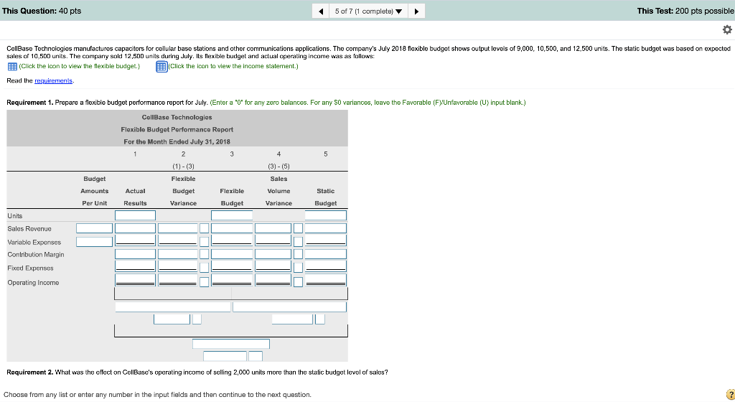
Task: Click left bracket variance amount field
Action: [172, 319]
